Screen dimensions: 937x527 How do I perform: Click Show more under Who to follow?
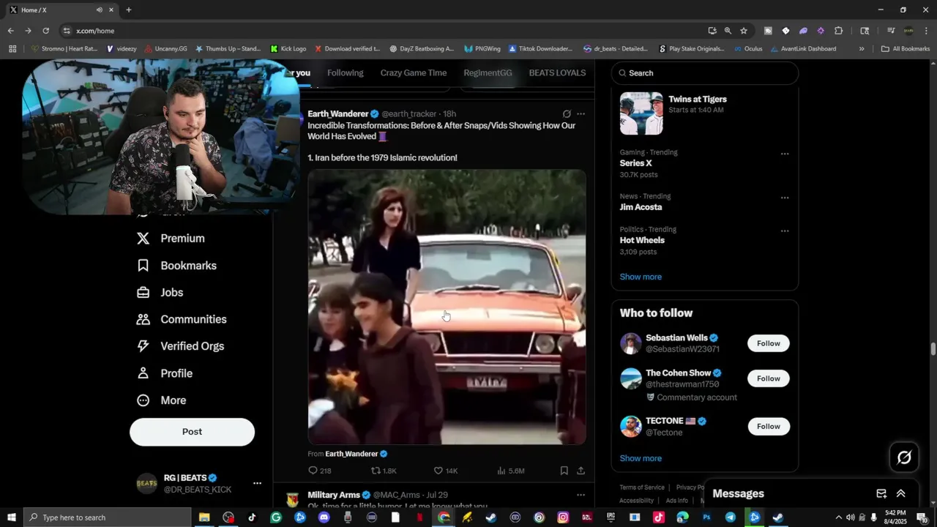pyautogui.click(x=641, y=458)
